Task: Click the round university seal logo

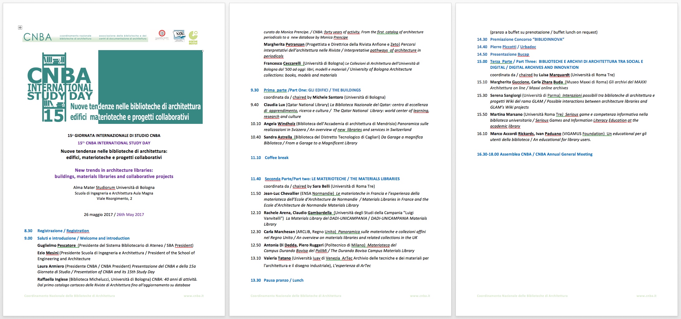Action: (x=162, y=33)
